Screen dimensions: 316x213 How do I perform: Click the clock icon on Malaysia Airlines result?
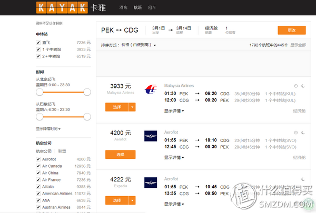tap(296, 86)
